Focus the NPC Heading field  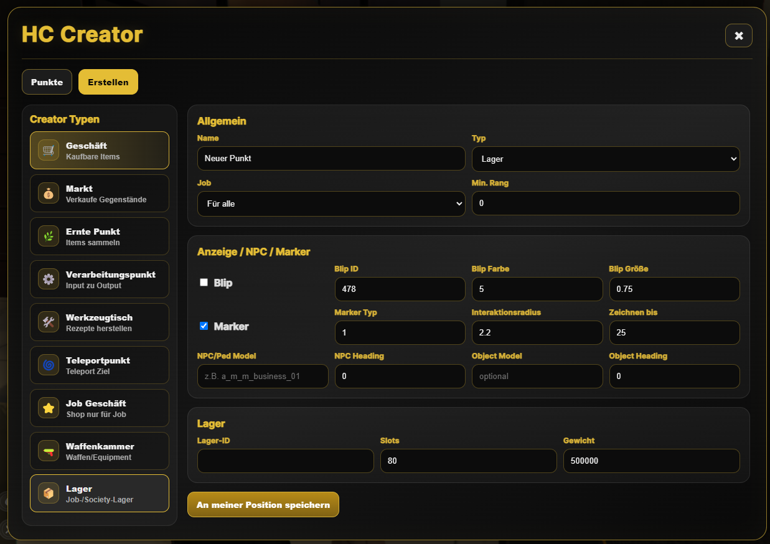point(400,377)
